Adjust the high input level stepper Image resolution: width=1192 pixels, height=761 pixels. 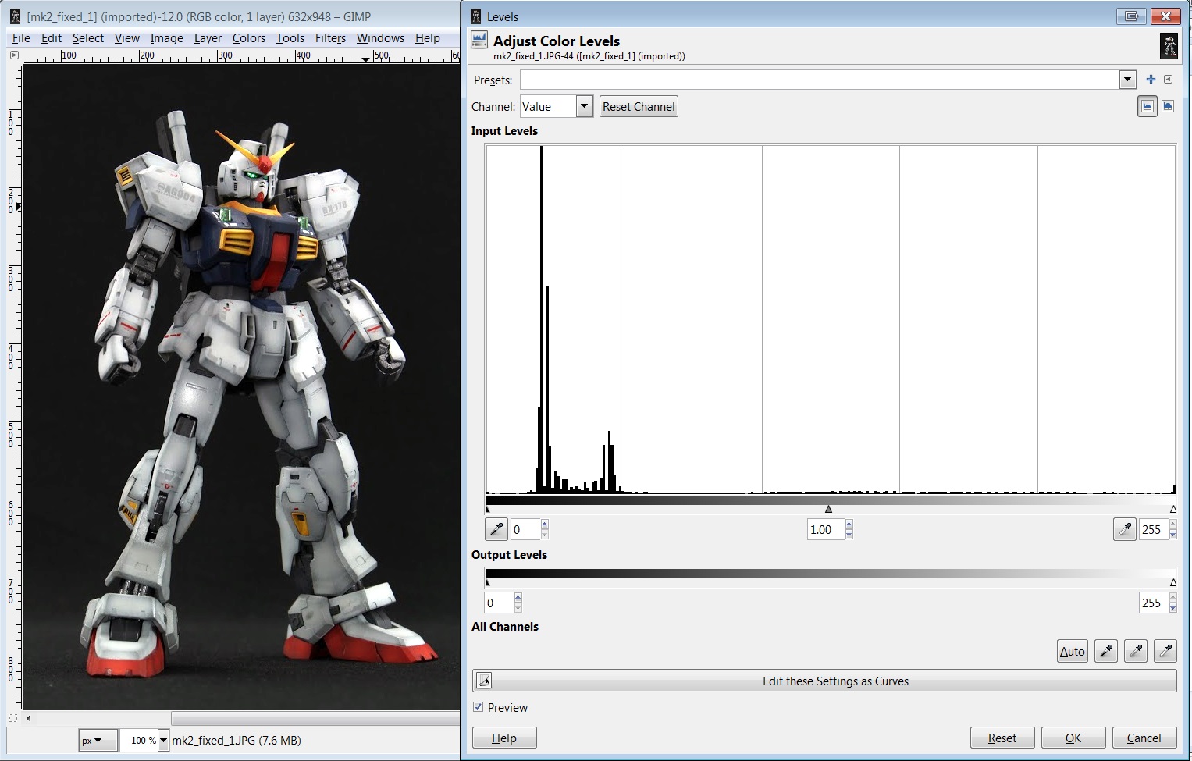coord(1172,529)
